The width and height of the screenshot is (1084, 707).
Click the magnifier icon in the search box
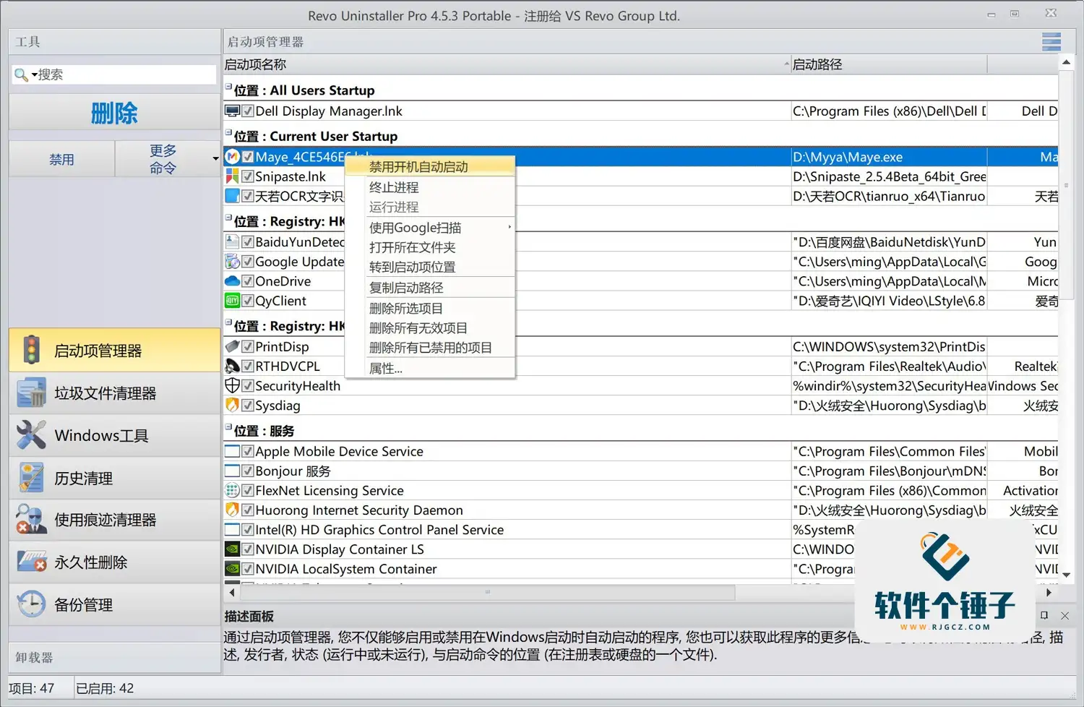click(x=21, y=74)
